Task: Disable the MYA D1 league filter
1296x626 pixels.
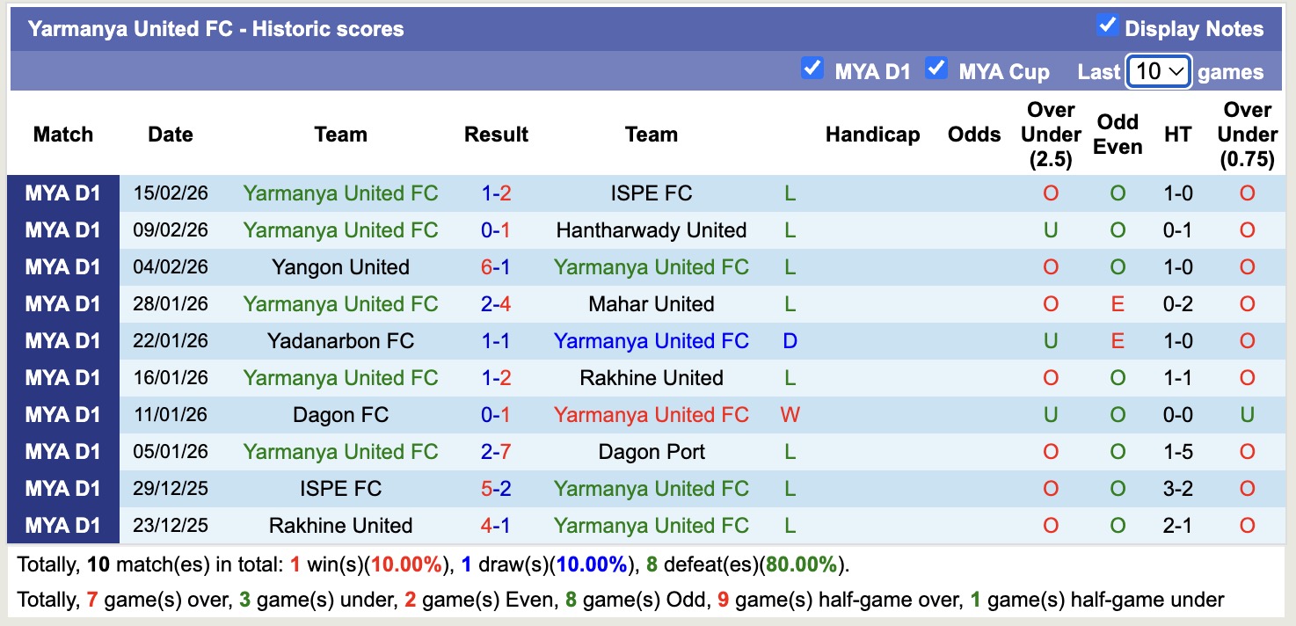Action: click(x=812, y=68)
